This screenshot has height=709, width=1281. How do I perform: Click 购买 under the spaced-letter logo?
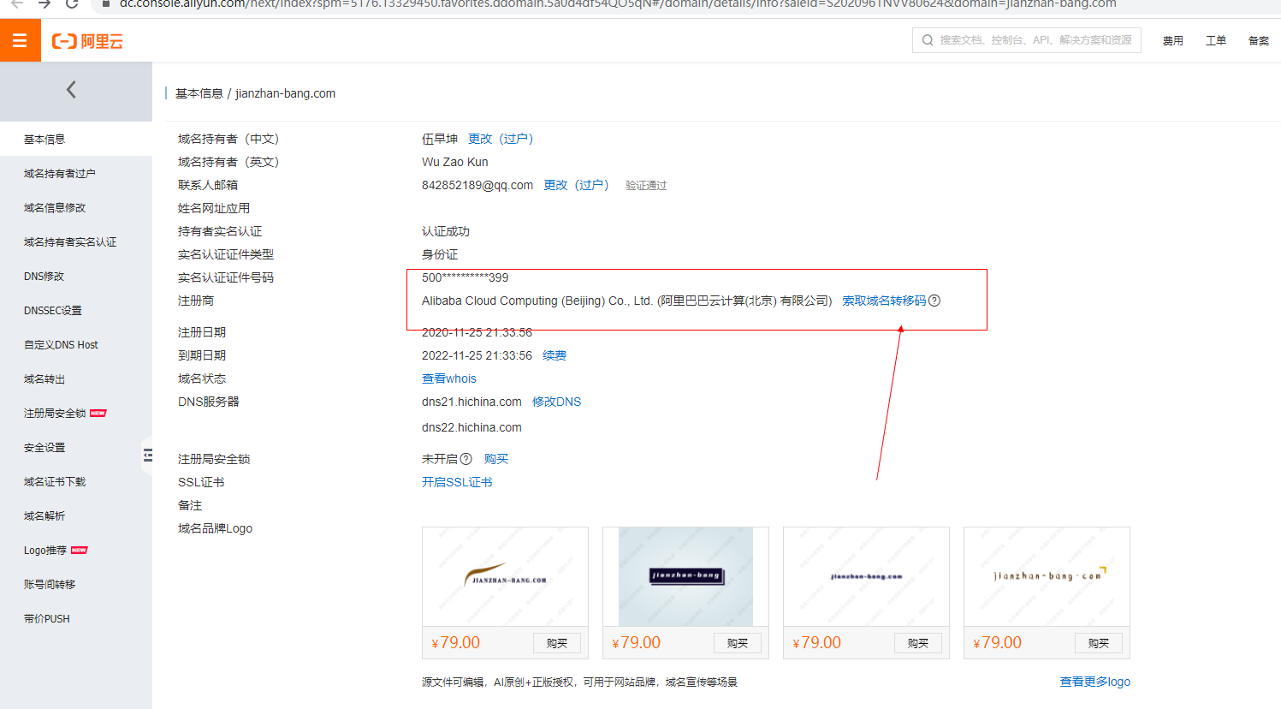point(1099,643)
